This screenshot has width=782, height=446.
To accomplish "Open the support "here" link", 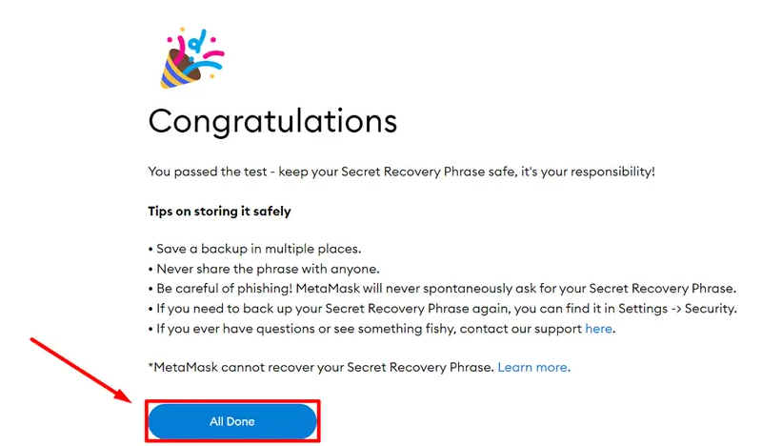I will [598, 329].
